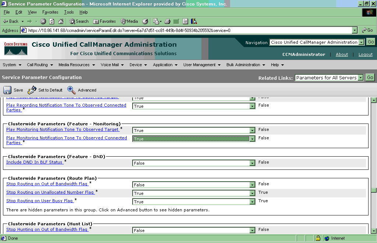
Task: Click the green Edit icon in the toolbar
Action: 176,21
